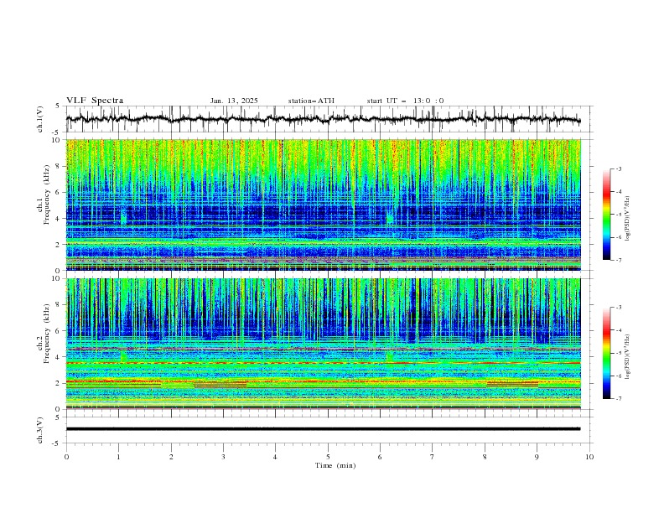Click the time axis tick label "4"
Image resolution: width=664 pixels, height=513 pixels.
click(x=275, y=457)
